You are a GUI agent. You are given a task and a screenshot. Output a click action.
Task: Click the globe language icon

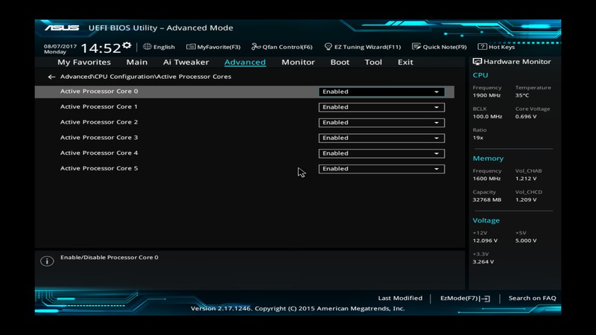pos(148,47)
